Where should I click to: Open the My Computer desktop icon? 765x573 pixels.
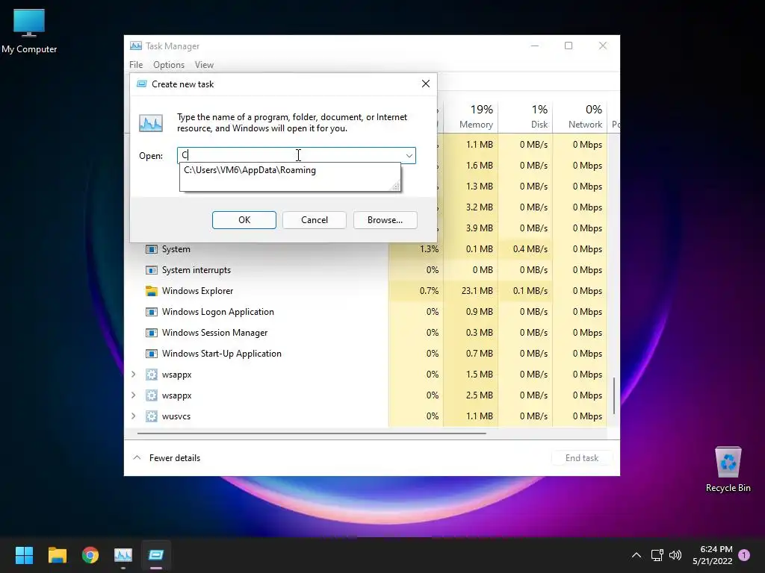tap(29, 30)
